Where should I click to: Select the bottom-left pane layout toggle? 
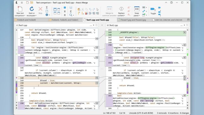[55, 13]
